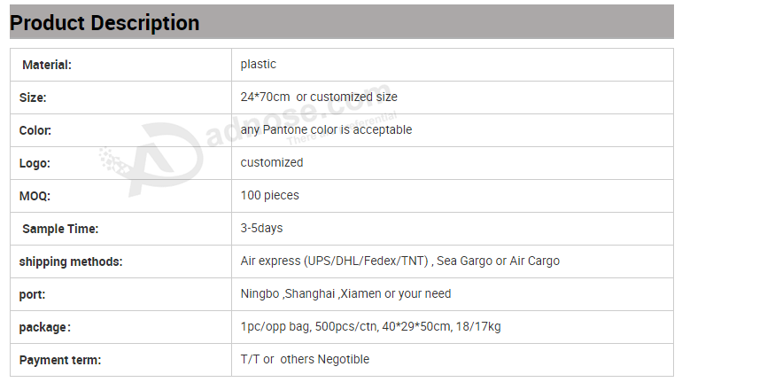Click the Pantone color value text
The height and width of the screenshot is (390, 775).
pyautogui.click(x=326, y=129)
